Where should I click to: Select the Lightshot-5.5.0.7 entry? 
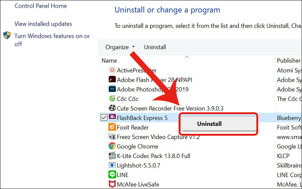click(139, 165)
